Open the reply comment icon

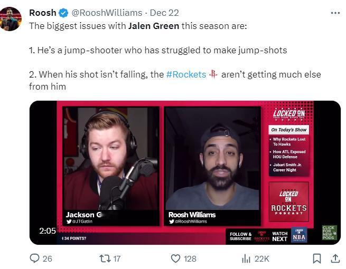[x=35, y=258]
